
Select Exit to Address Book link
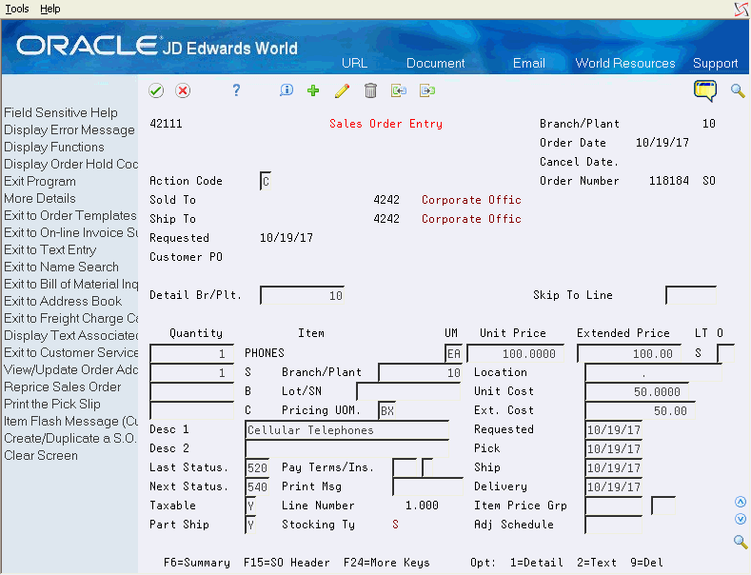63,301
